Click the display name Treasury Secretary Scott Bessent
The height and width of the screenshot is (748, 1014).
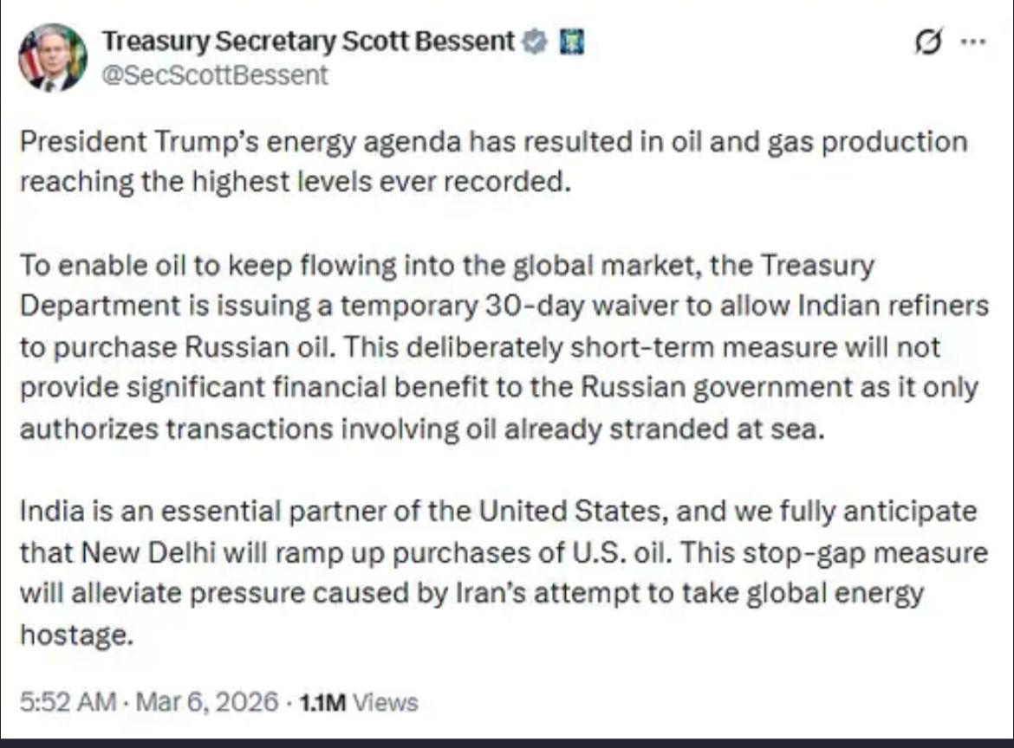tap(309, 41)
